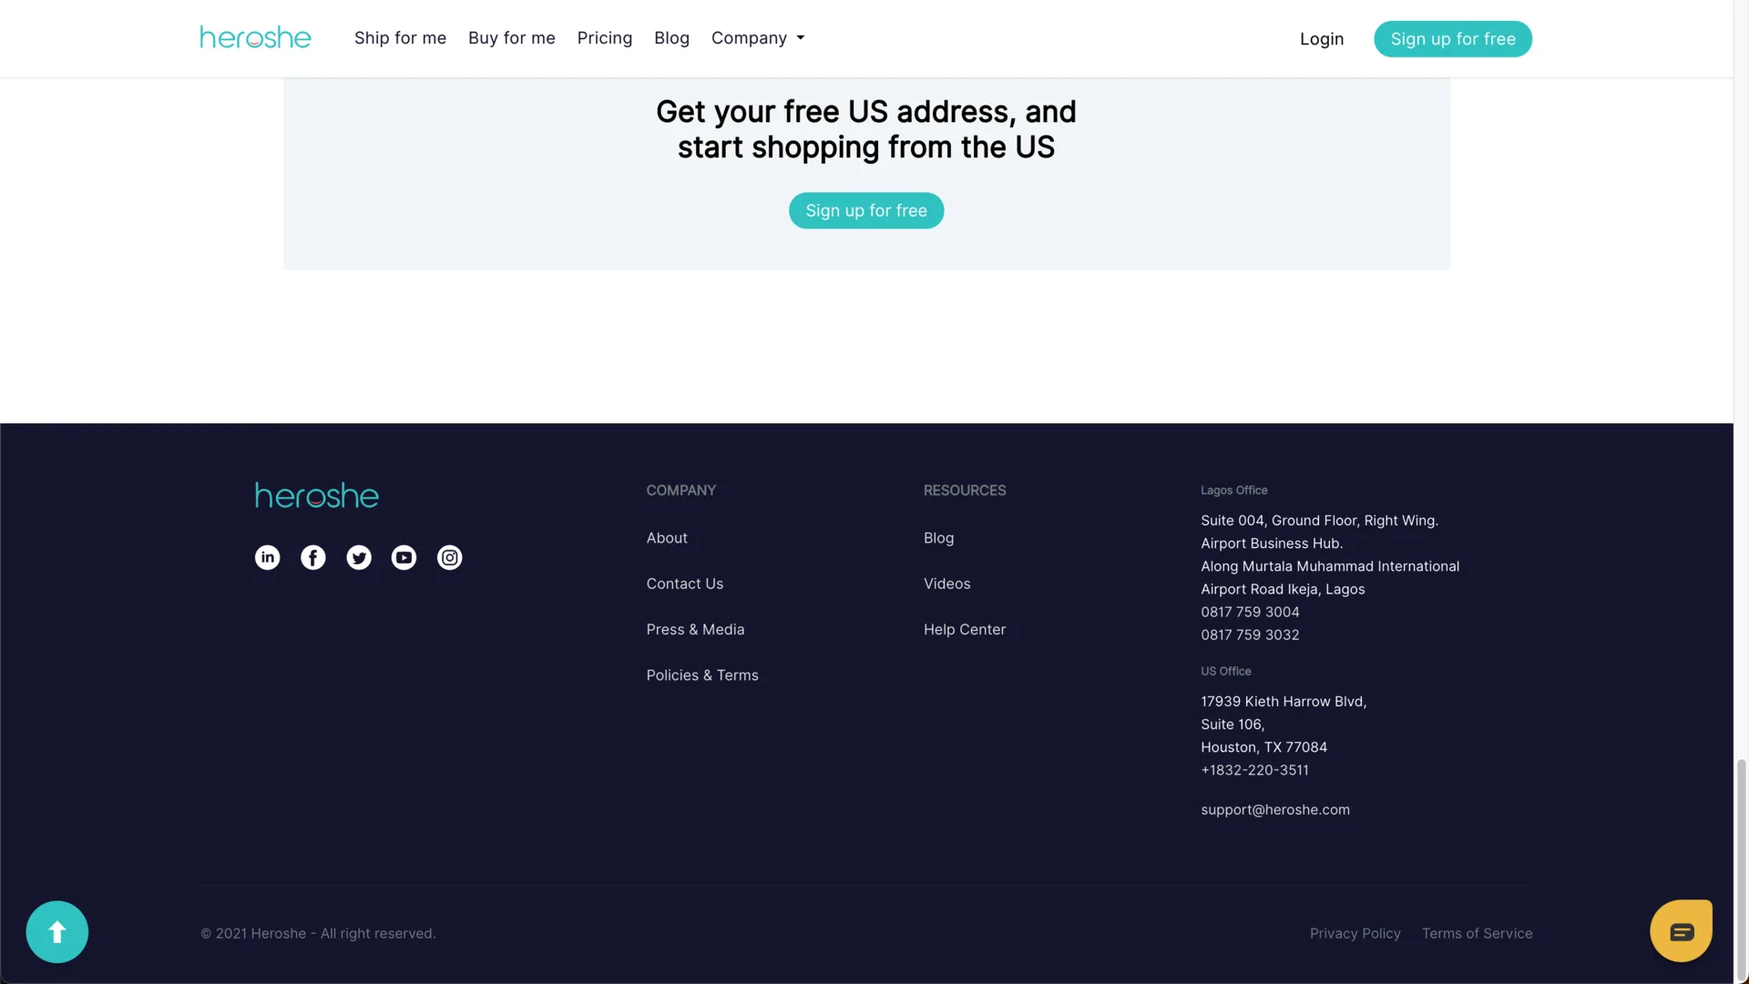Open Help Center footer link
This screenshot has height=984, width=1749.
click(x=965, y=629)
